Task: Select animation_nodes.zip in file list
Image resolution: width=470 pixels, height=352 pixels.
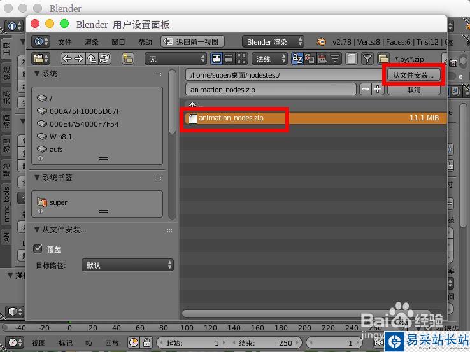Action: point(315,118)
